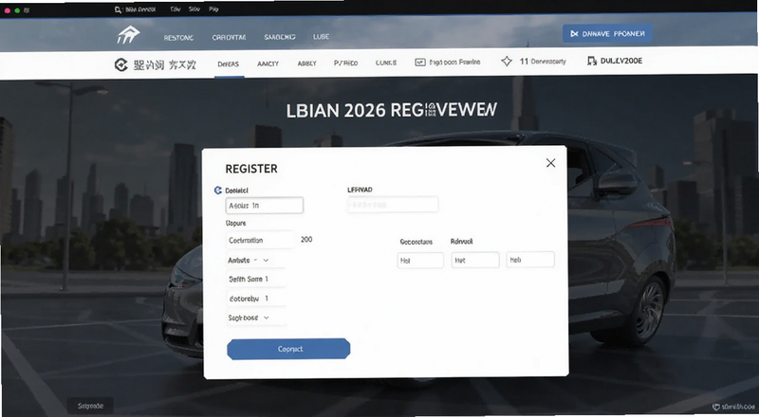Screen dimensions: 759x417
Task: Click the 'Sefith Some 1' field
Action: pyautogui.click(x=255, y=280)
